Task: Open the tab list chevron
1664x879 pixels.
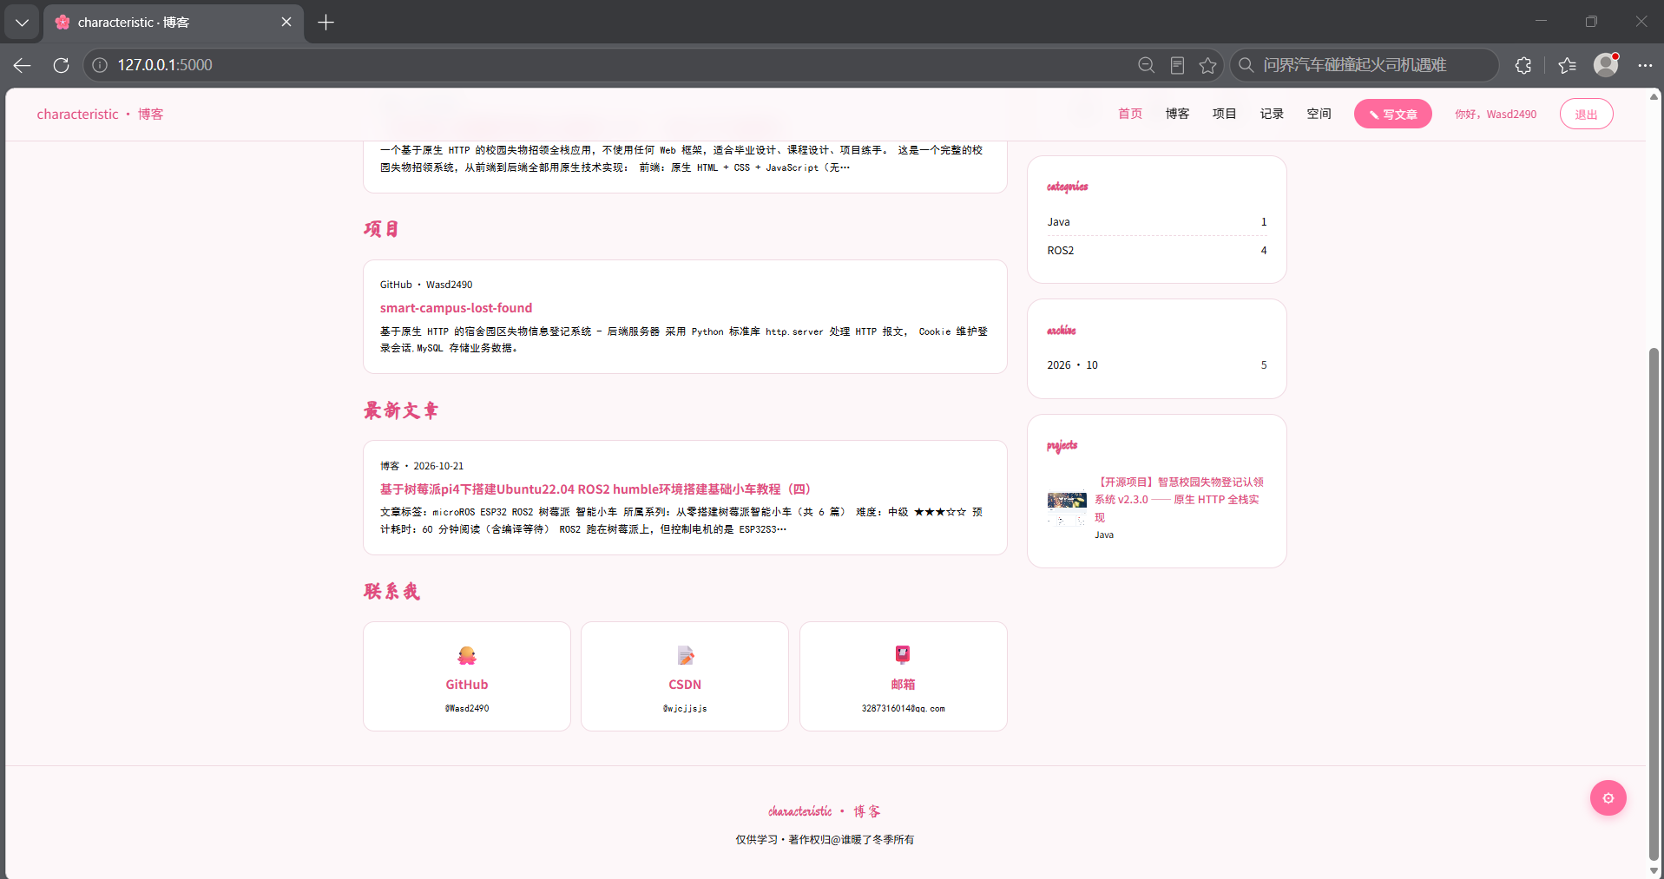Action: click(22, 23)
